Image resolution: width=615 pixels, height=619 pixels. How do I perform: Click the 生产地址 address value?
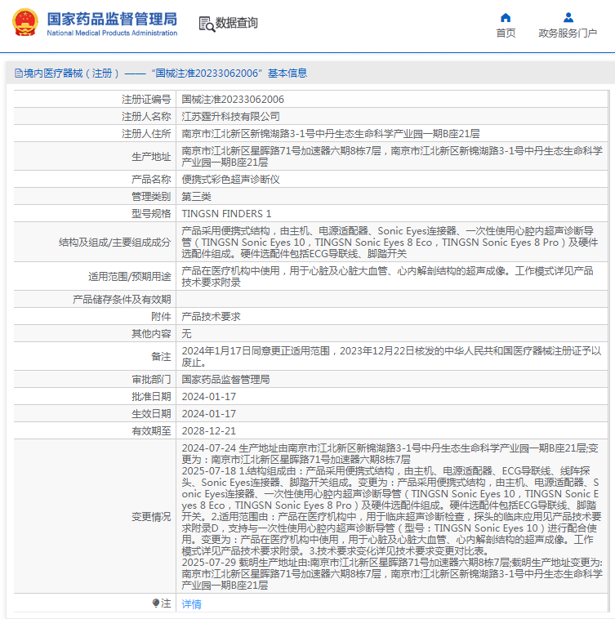click(392, 157)
